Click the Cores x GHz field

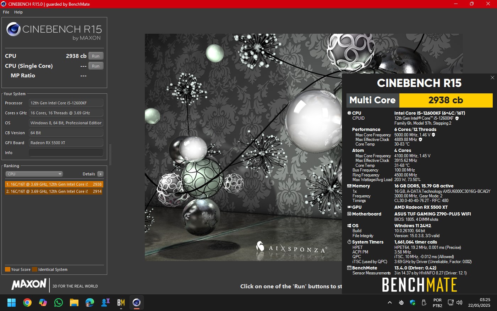pyautogui.click(x=66, y=113)
